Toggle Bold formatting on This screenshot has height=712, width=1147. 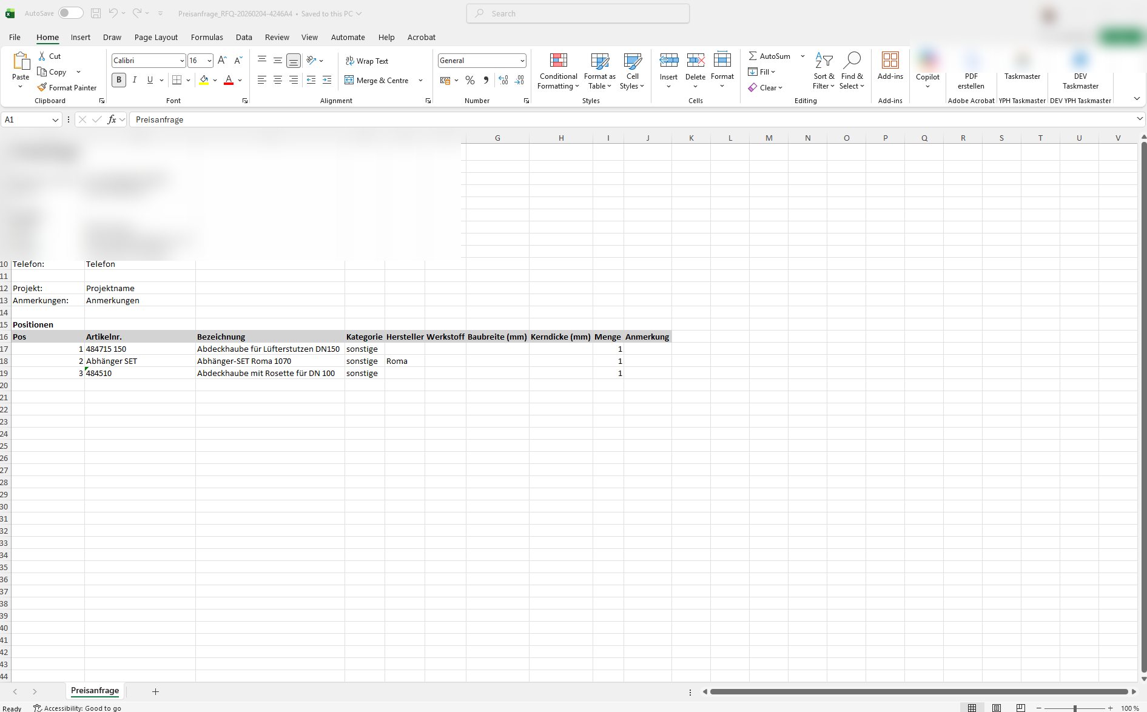pos(119,80)
